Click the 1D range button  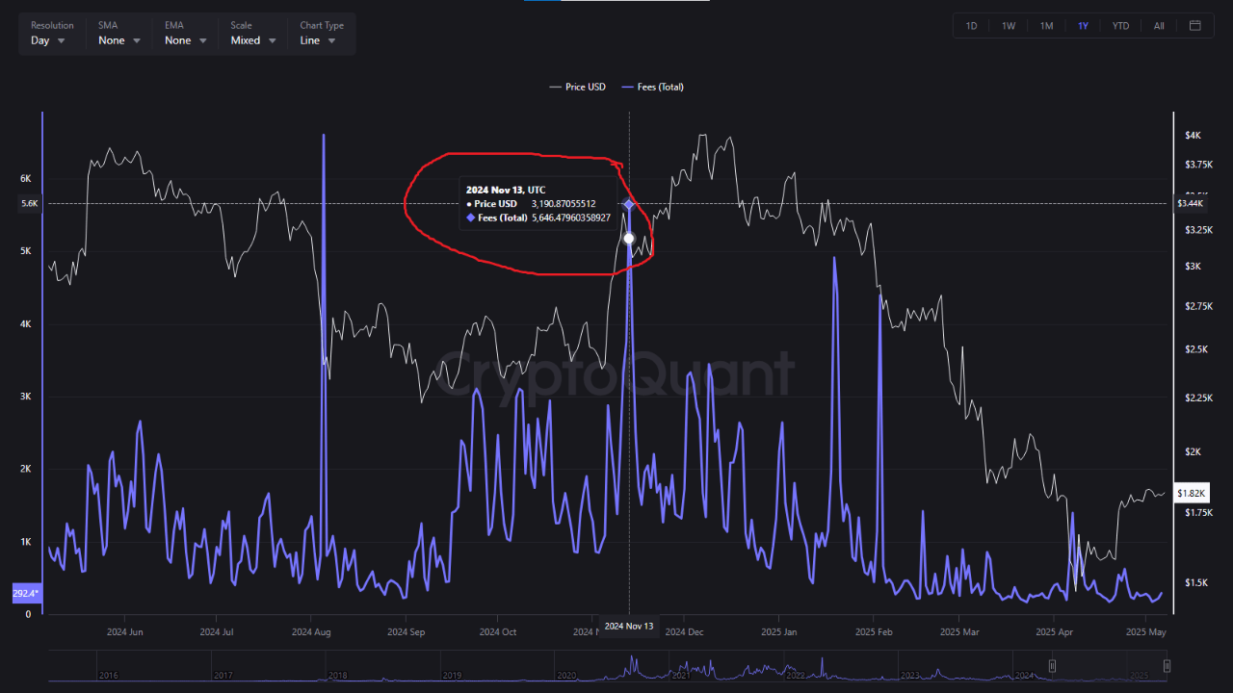point(971,25)
